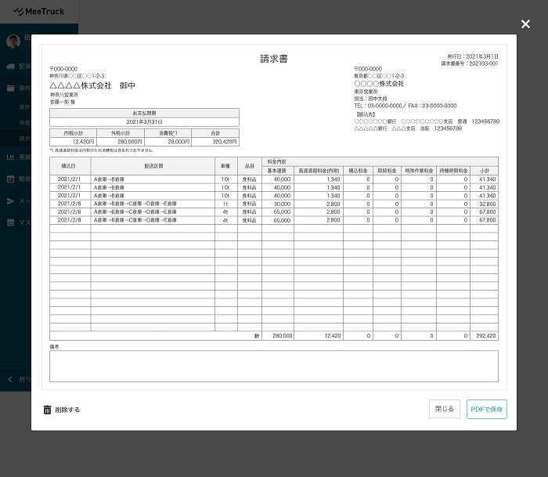Click the payment due date 2021年3月31日
The height and width of the screenshot is (477, 548).
144,122
